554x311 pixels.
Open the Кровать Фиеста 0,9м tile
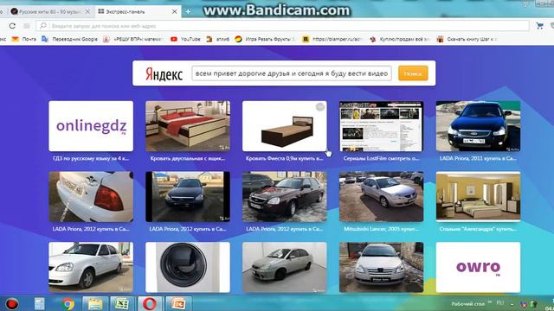coord(285,126)
